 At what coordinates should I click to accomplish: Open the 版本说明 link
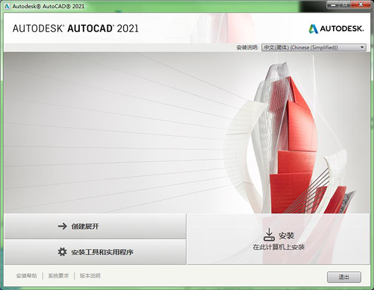tap(90, 276)
